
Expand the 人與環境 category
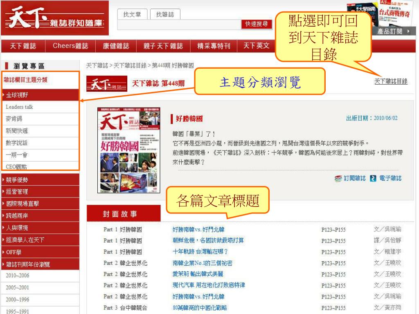point(41,228)
